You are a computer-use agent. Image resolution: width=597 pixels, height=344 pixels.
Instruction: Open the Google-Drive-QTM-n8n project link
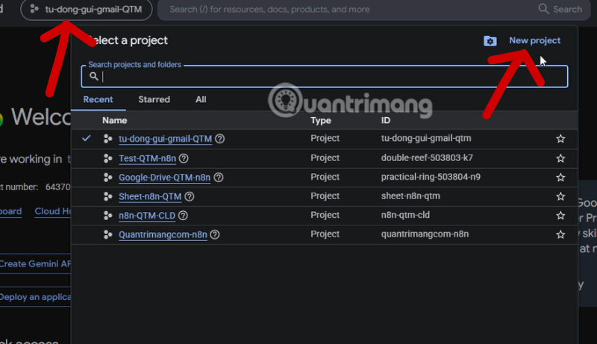point(164,178)
